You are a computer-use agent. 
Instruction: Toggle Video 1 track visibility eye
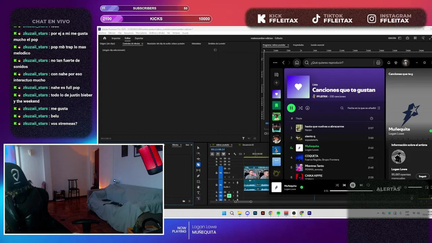[x=229, y=168]
